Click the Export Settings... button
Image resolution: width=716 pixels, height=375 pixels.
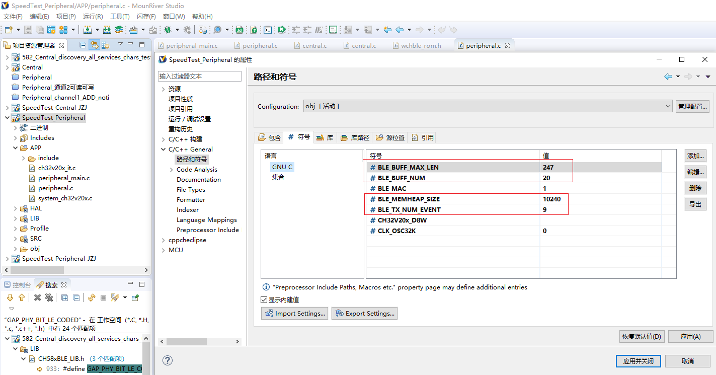364,313
